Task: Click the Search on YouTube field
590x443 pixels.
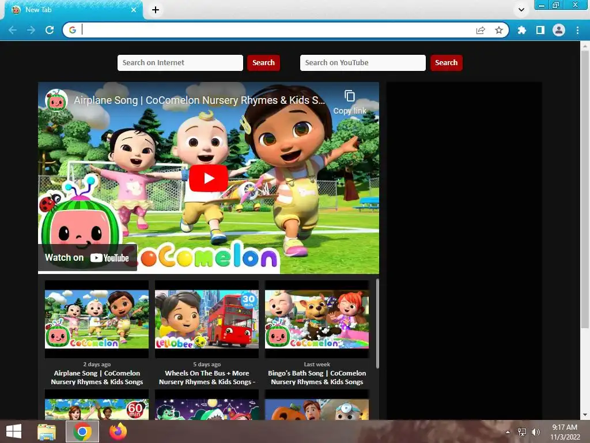Action: pyautogui.click(x=363, y=62)
